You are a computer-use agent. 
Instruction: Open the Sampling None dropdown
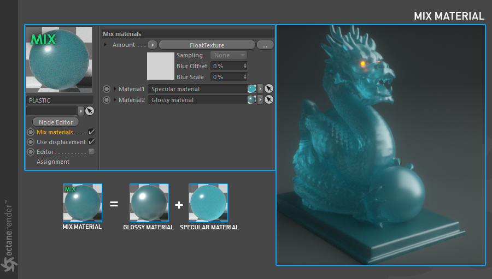[229, 55]
